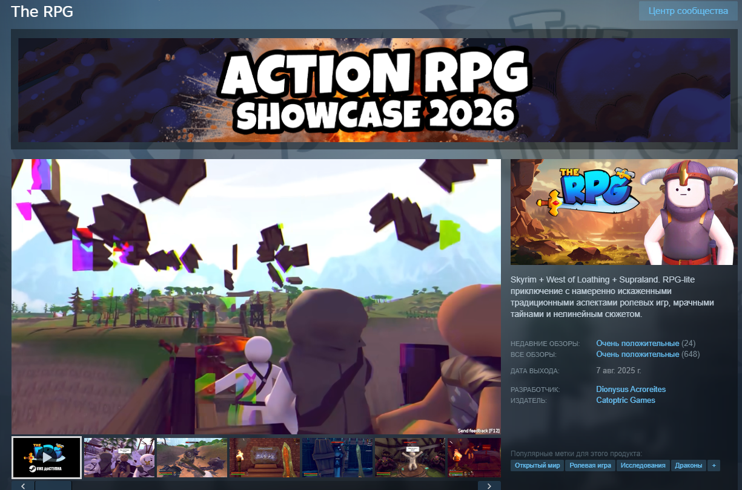This screenshot has width=742, height=490.
Task: Select the Драконы tag
Action: tap(689, 465)
